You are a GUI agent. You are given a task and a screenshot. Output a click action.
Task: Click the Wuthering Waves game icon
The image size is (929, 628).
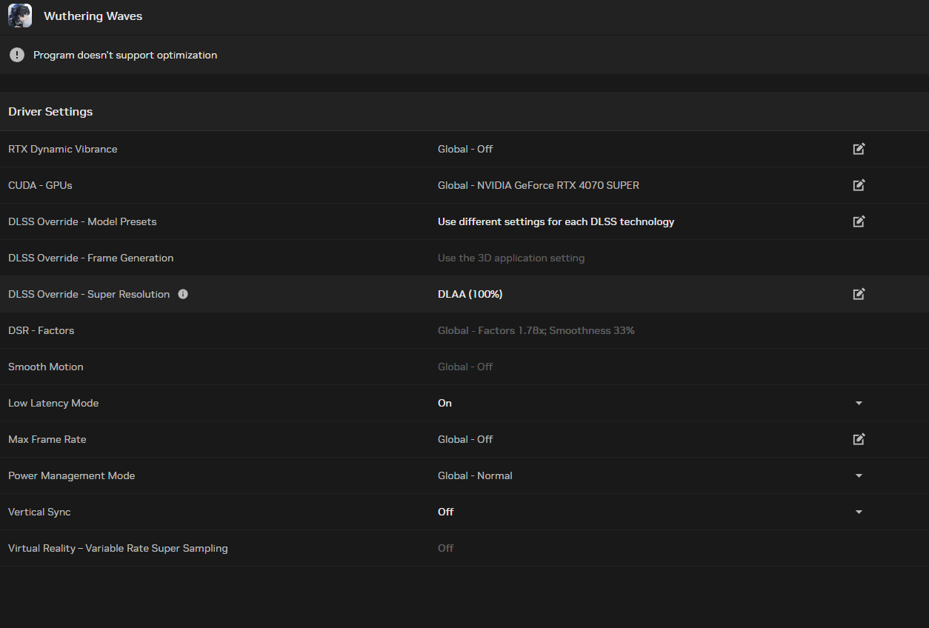point(20,16)
